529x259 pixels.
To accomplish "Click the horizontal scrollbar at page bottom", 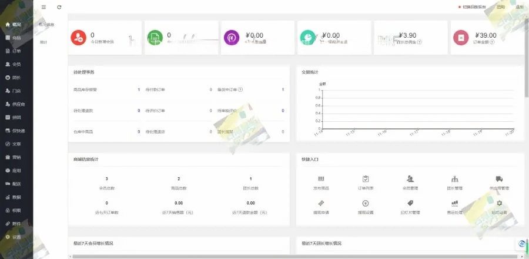I will pyautogui.click(x=294, y=257).
